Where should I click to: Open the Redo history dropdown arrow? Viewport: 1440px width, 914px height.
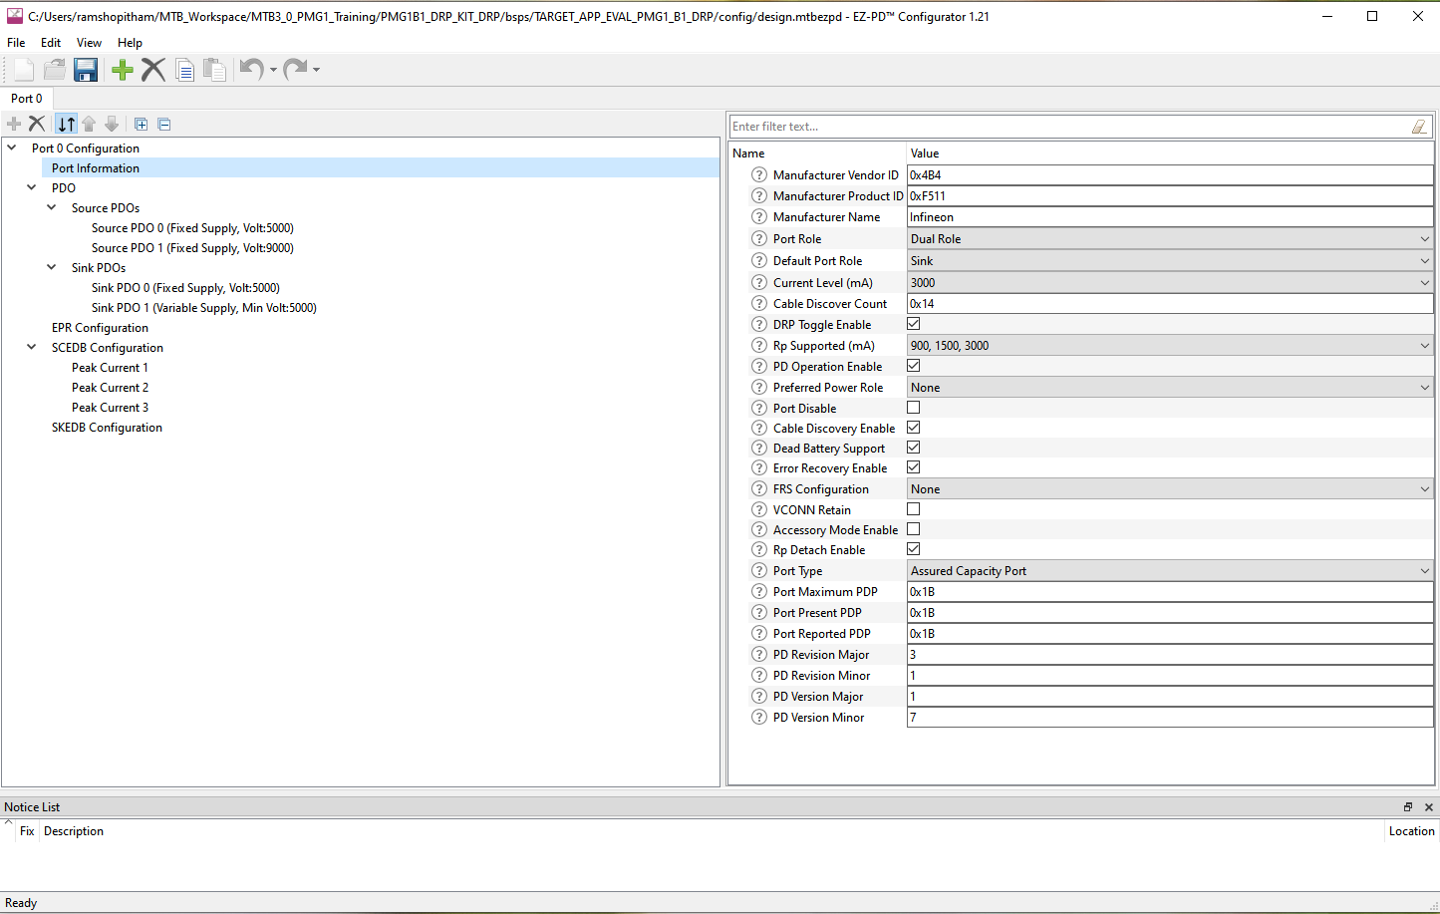(316, 70)
